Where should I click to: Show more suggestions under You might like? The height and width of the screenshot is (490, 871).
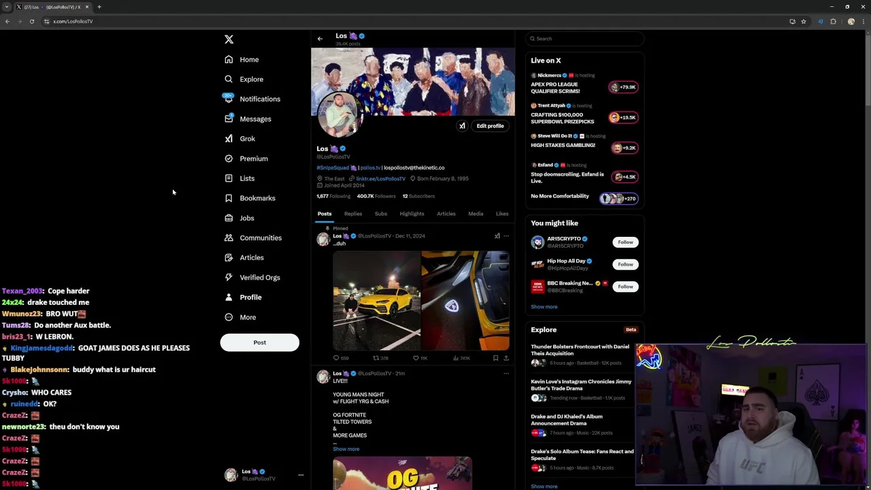[x=544, y=307]
